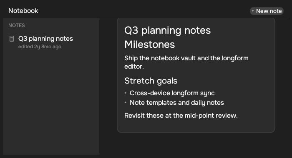
Task: Click the Stretch goals heading
Action: (x=151, y=81)
